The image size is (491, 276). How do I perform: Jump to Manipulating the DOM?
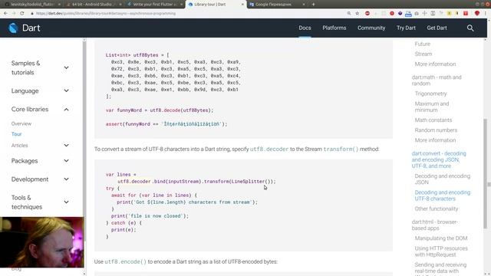[441, 238]
